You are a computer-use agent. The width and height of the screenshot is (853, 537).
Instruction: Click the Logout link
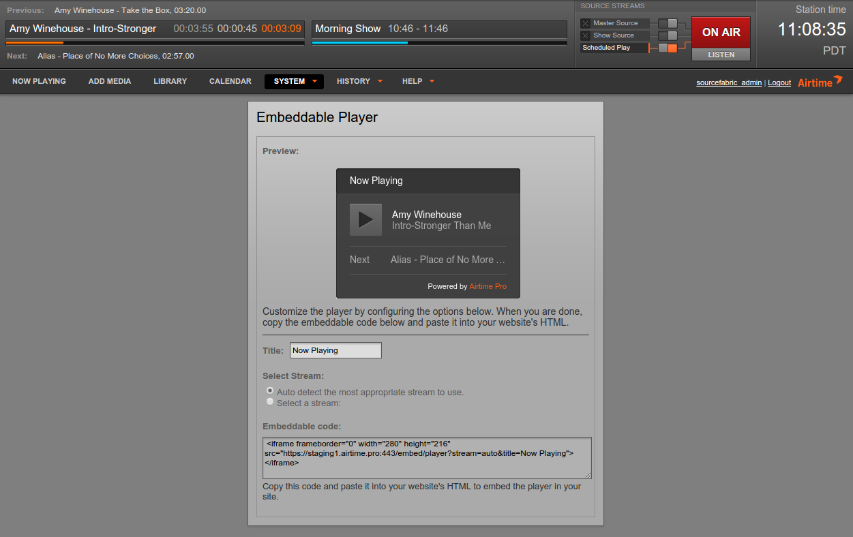click(779, 82)
